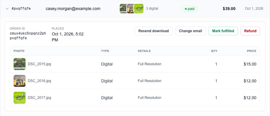Click quantity 1 in DSC_2016.jpg row

216,81
